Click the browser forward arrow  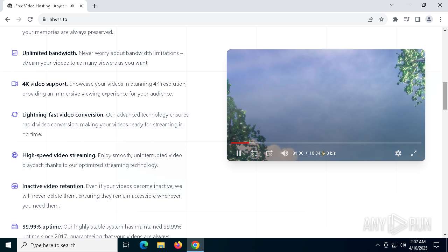click(19, 19)
